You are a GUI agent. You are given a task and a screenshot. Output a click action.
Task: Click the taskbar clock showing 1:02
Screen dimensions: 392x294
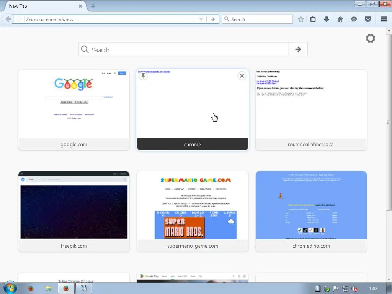373,289
